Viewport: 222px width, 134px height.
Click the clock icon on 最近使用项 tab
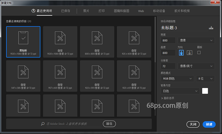(x=33, y=11)
